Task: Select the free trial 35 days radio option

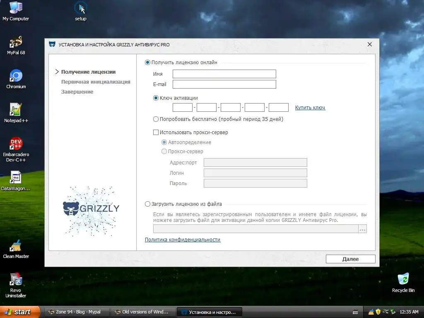Action: click(156, 119)
